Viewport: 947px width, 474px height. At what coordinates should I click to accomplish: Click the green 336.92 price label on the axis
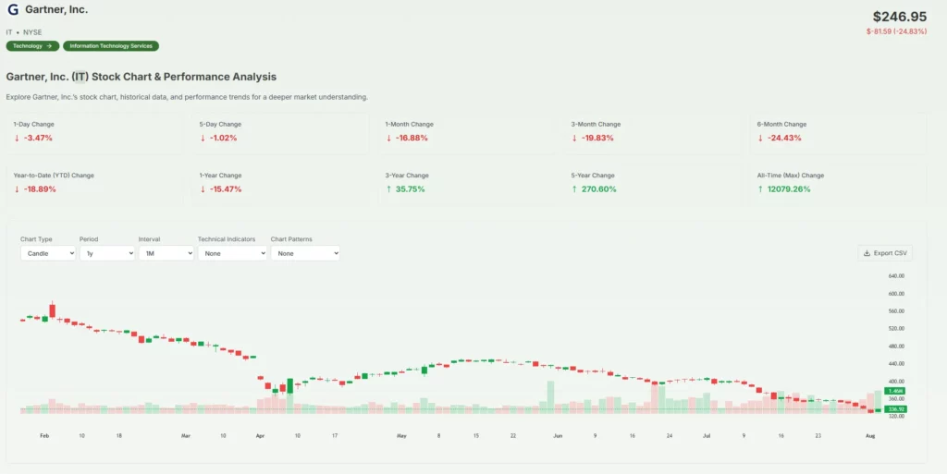(895, 408)
